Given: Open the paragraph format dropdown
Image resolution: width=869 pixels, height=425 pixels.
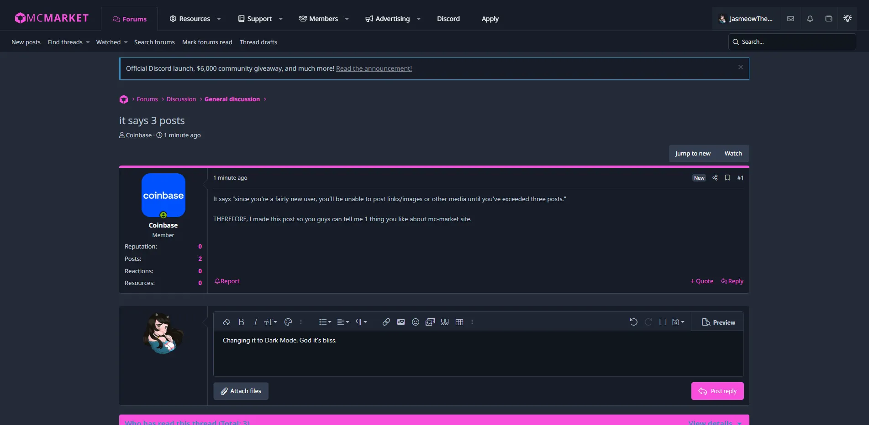Looking at the screenshot, I should point(361,322).
